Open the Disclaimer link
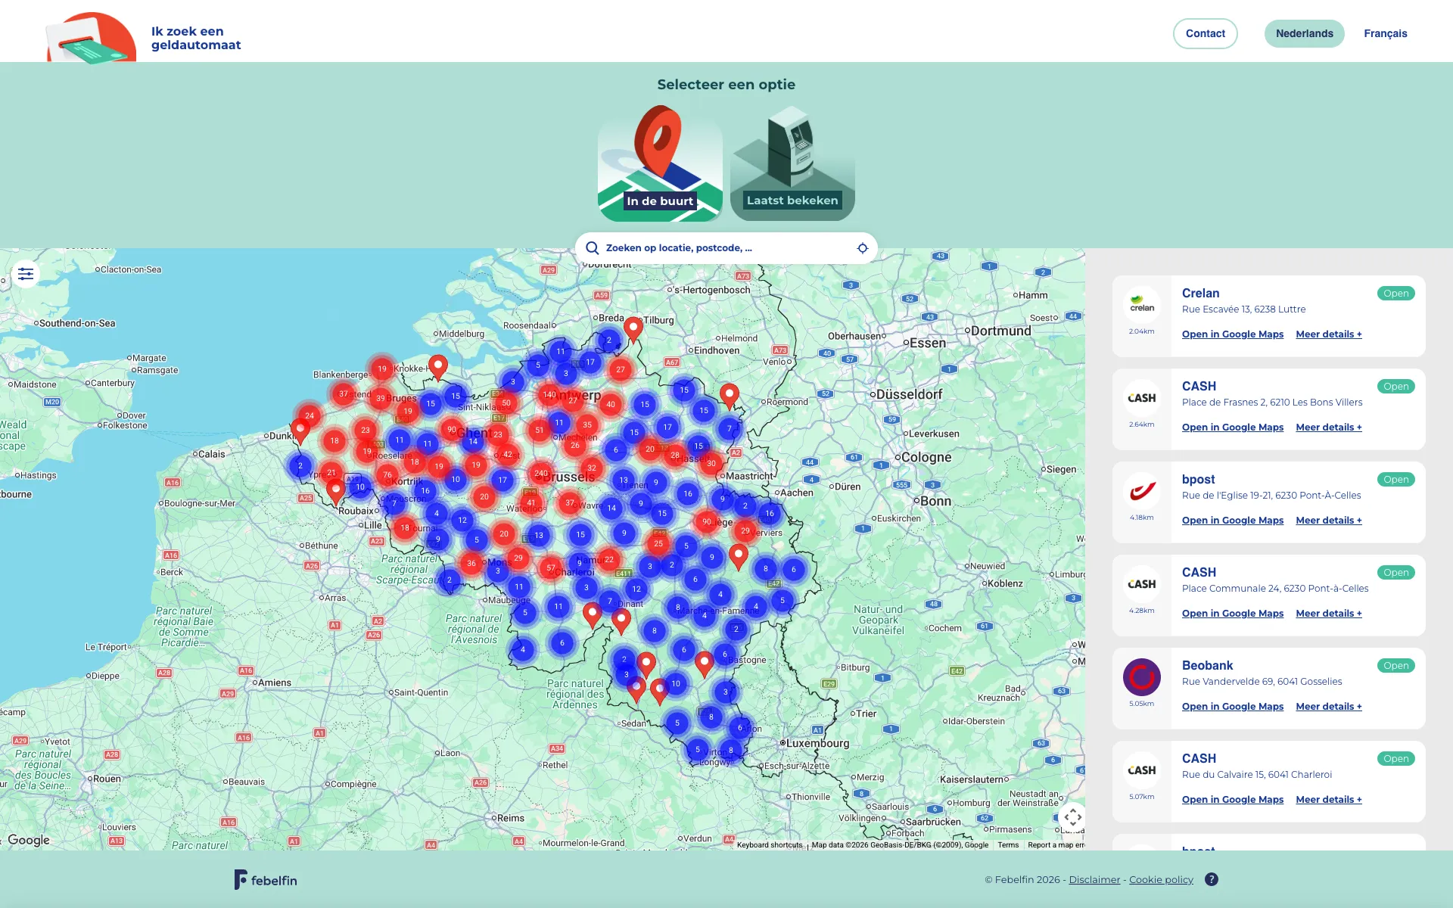 click(1094, 879)
